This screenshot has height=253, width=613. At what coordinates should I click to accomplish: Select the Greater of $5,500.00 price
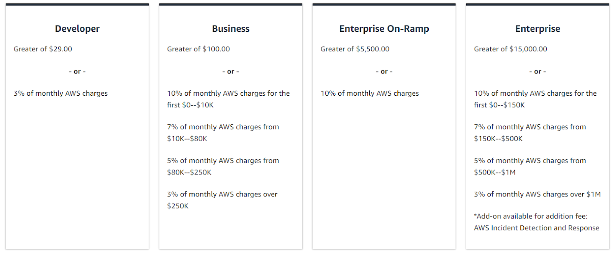tap(355, 49)
